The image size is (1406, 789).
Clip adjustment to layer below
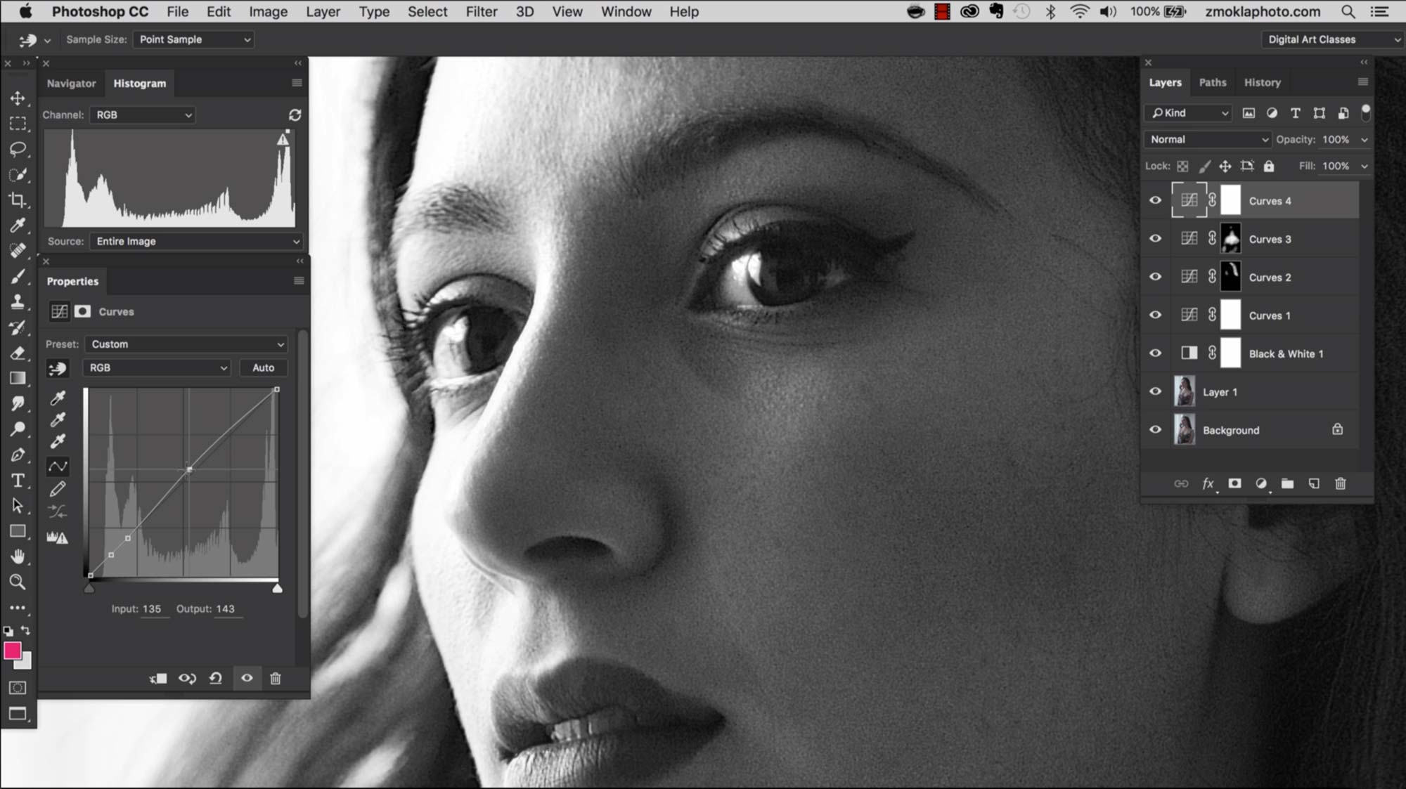[x=158, y=678]
